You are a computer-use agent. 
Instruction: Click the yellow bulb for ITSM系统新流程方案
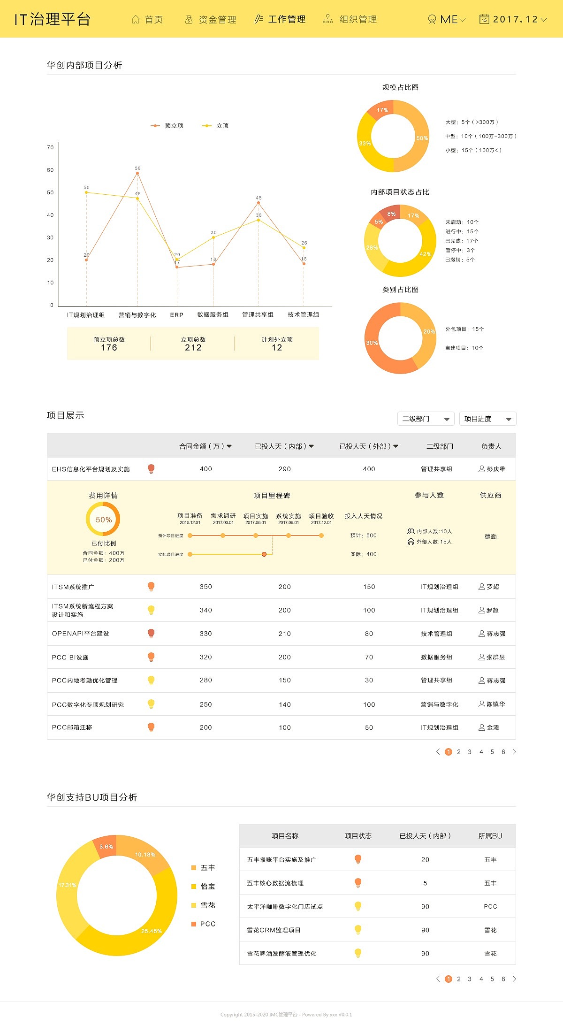pyautogui.click(x=151, y=610)
